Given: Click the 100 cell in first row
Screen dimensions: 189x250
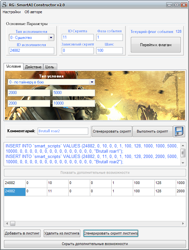Looking at the screenshot, I should pos(143,183).
